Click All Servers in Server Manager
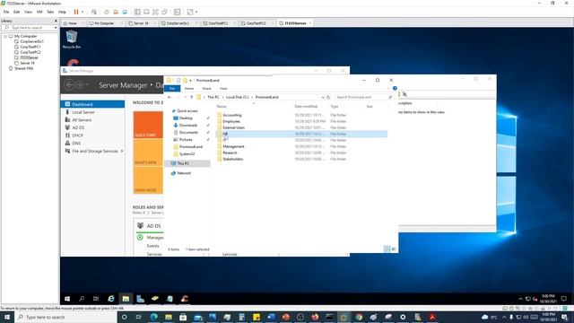Viewport: 574px width, 323px height. (82, 119)
